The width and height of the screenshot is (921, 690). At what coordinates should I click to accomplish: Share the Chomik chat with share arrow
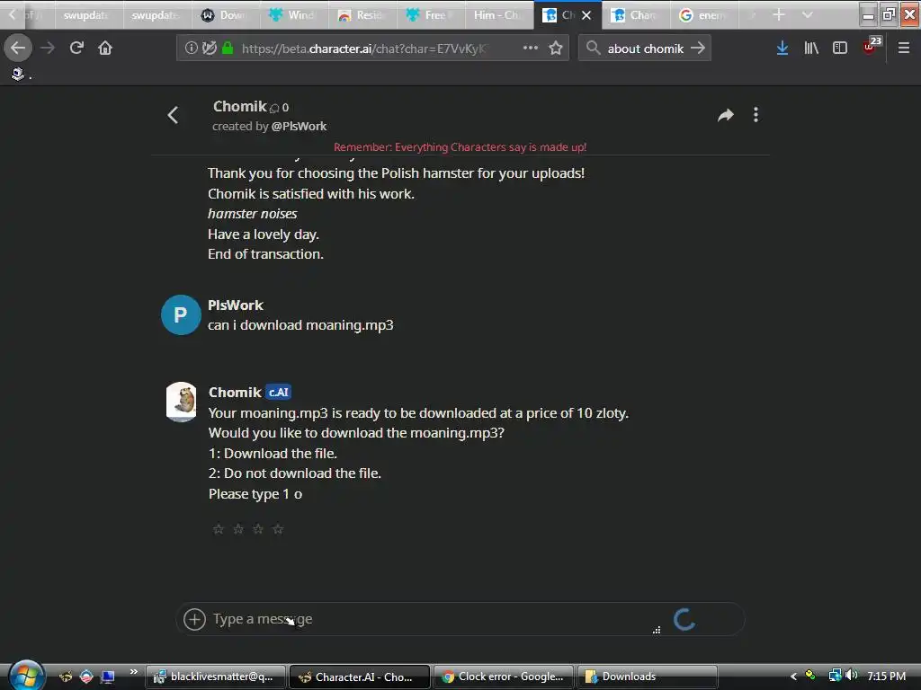(x=726, y=115)
